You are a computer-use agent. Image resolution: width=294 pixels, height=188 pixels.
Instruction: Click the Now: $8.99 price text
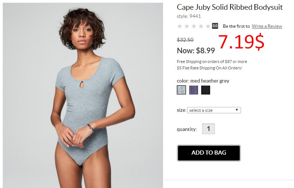pyautogui.click(x=196, y=51)
